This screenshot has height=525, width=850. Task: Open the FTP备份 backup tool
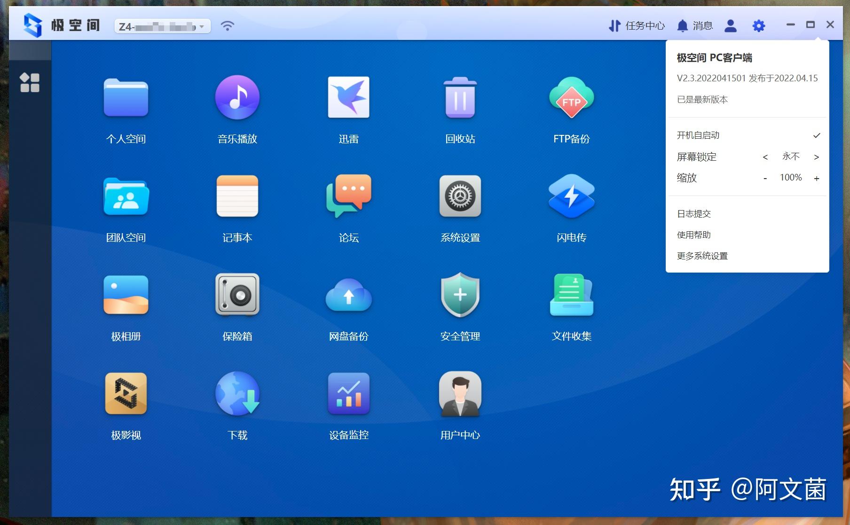[572, 97]
